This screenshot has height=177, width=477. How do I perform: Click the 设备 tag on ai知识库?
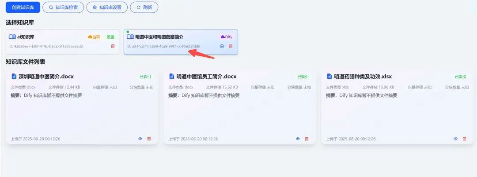click(111, 37)
